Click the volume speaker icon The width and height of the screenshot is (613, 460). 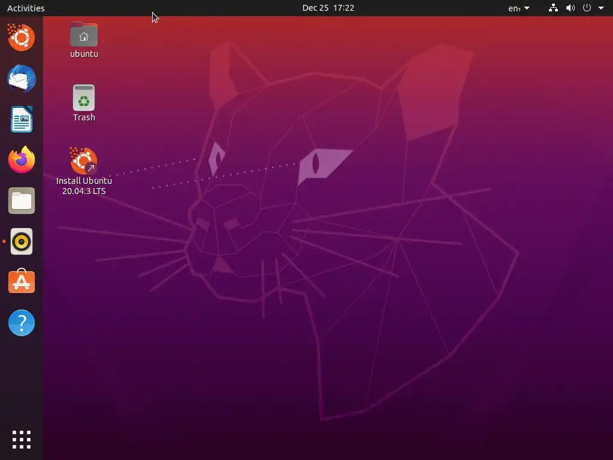coord(570,8)
